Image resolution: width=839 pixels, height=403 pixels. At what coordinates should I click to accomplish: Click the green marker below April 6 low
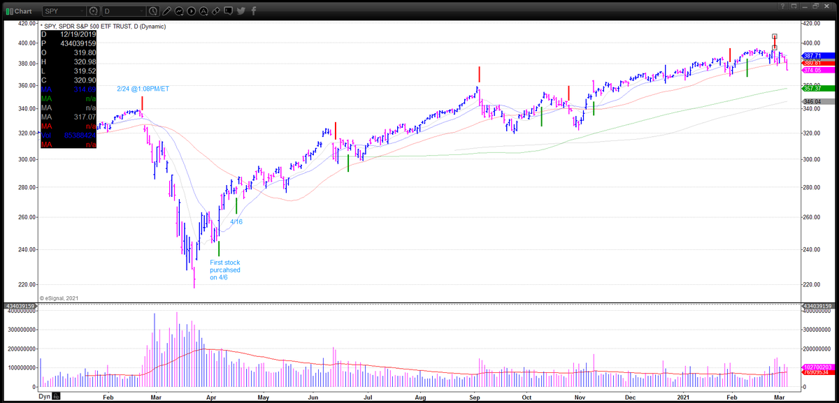pyautogui.click(x=219, y=249)
